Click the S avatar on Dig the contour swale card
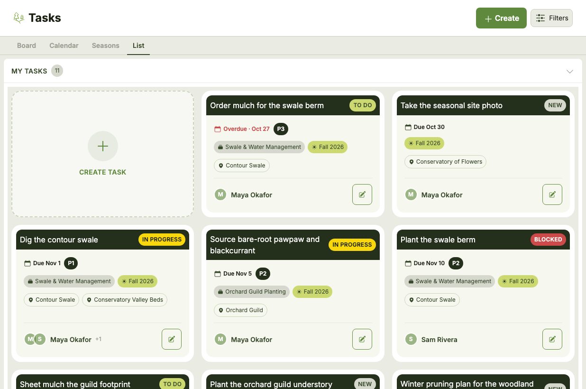This screenshot has height=389, width=586. [40, 339]
